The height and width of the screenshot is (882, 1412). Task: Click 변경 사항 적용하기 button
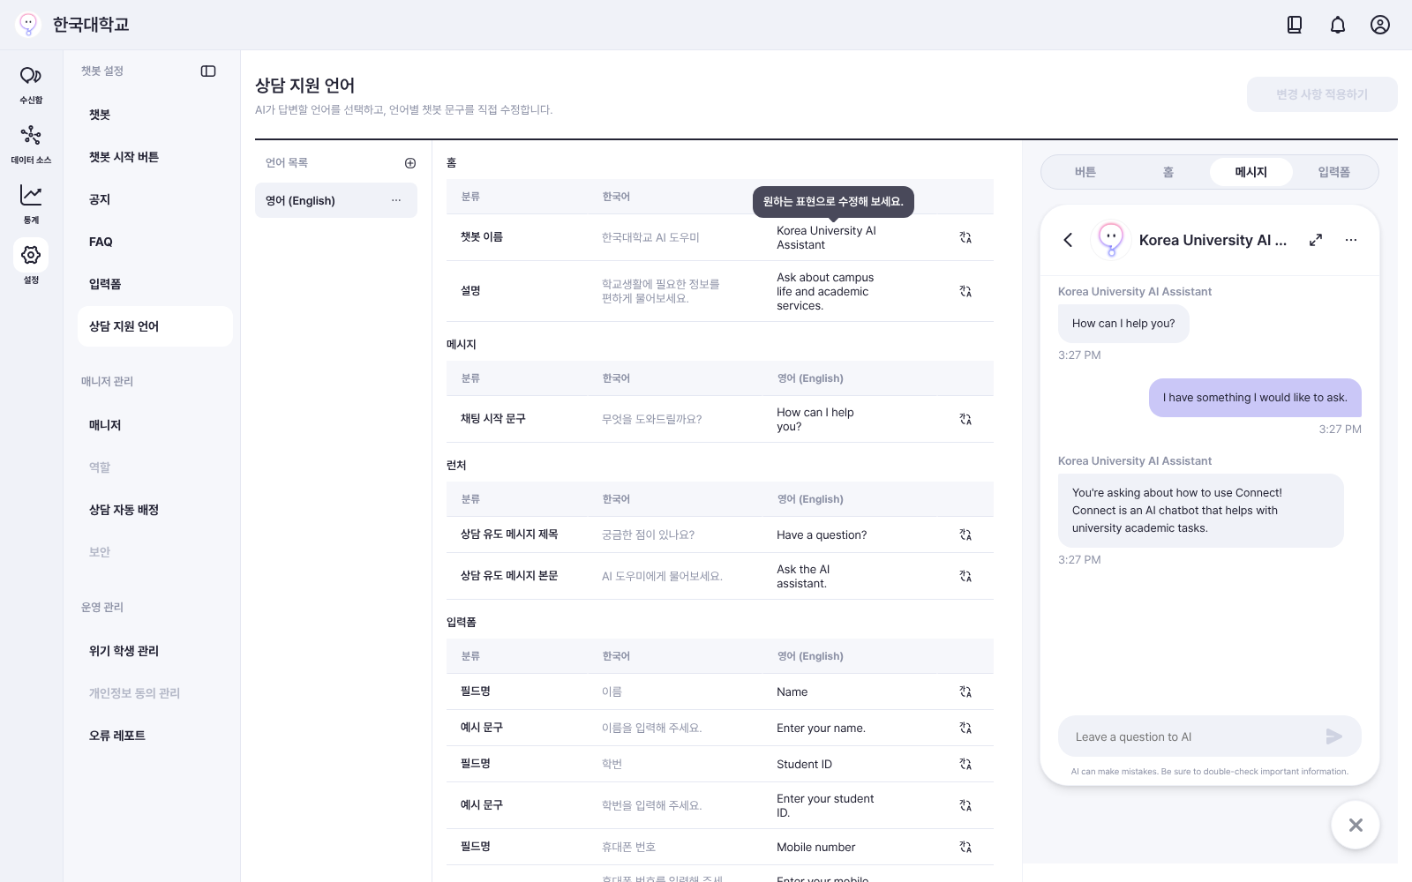coord(1322,94)
